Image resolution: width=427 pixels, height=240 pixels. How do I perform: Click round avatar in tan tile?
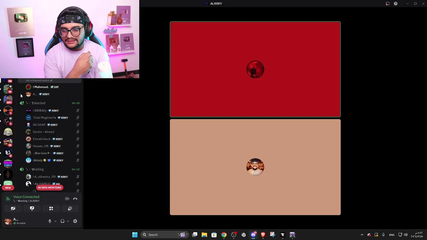pyautogui.click(x=255, y=167)
